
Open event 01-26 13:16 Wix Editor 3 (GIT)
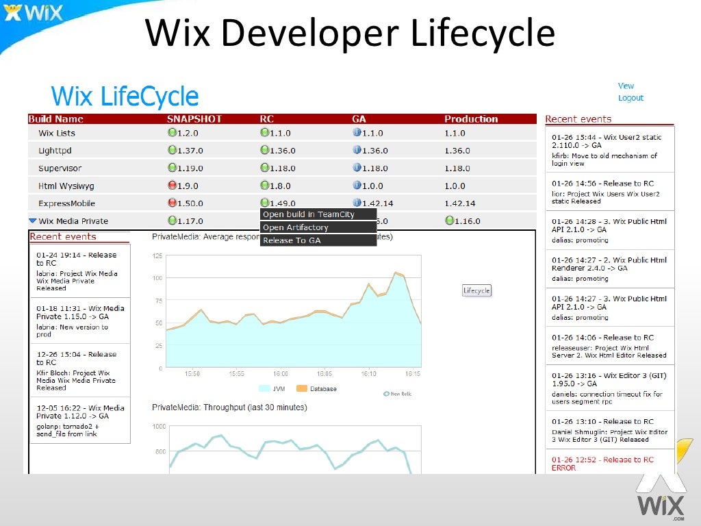pyautogui.click(x=610, y=388)
